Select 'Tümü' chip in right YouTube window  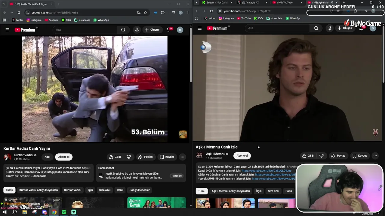pos(202,191)
